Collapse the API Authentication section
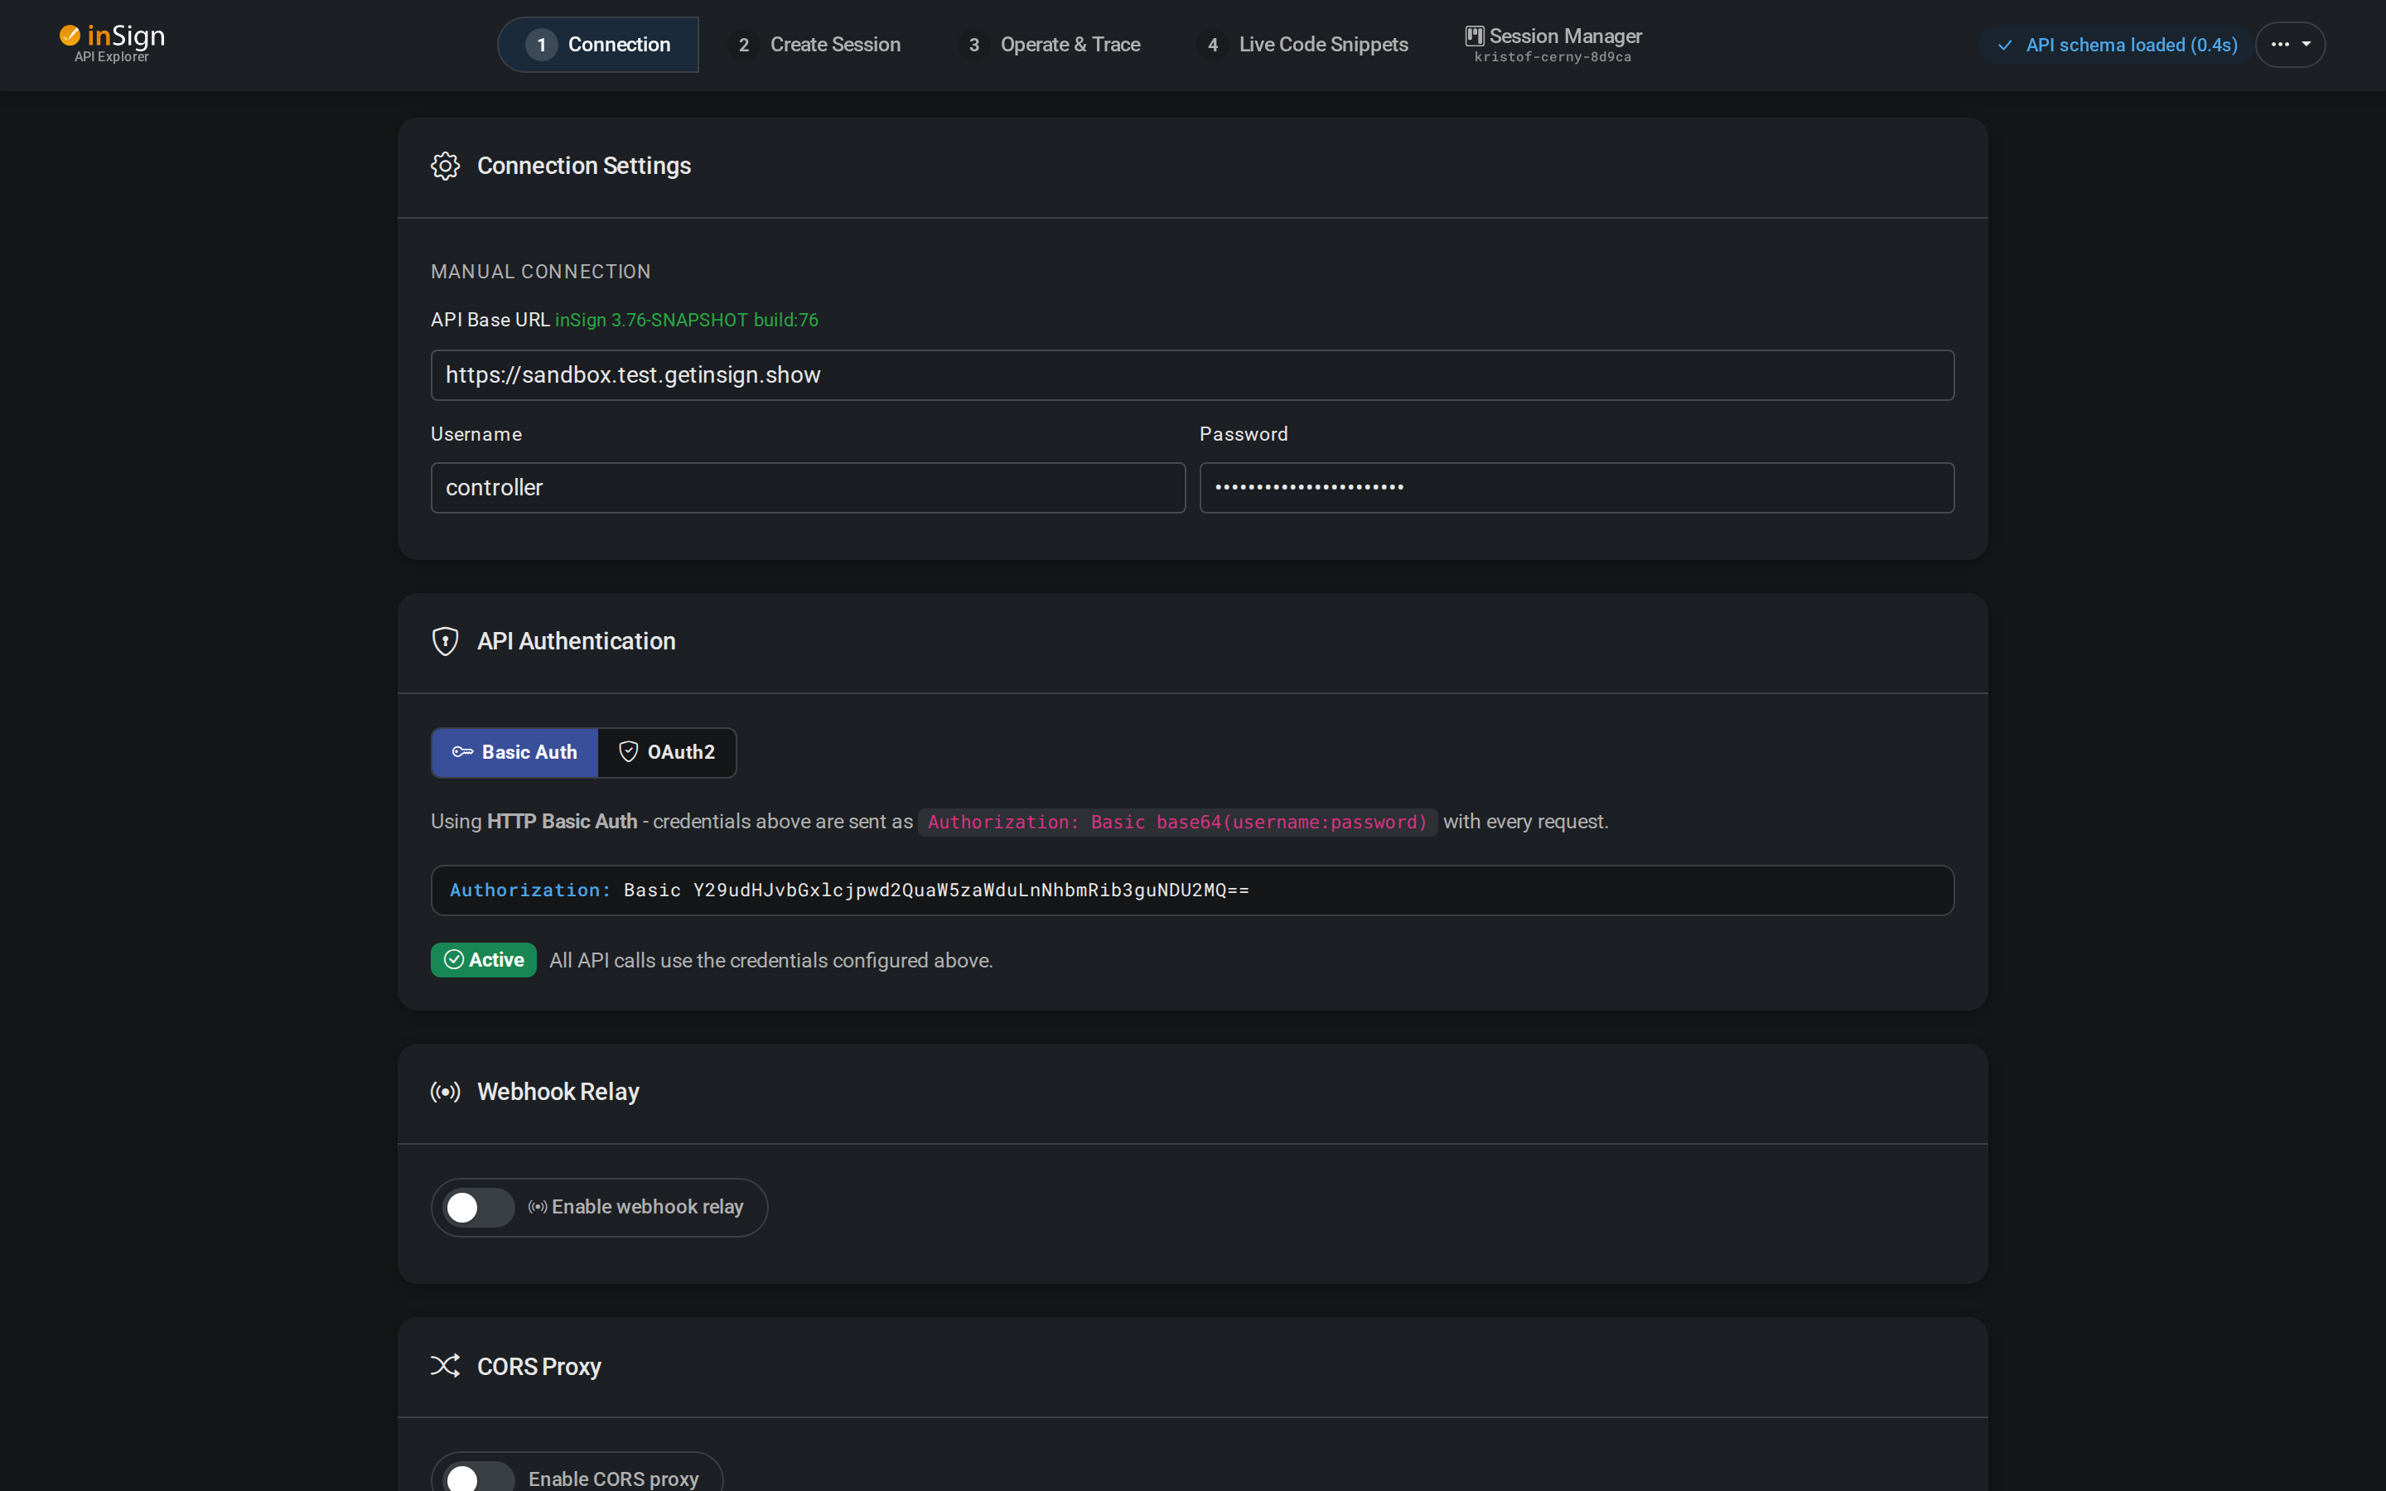Viewport: 2386px width, 1491px height. [x=576, y=641]
